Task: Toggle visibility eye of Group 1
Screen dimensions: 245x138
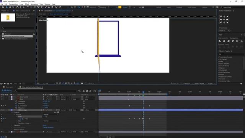Action: coord(2,114)
